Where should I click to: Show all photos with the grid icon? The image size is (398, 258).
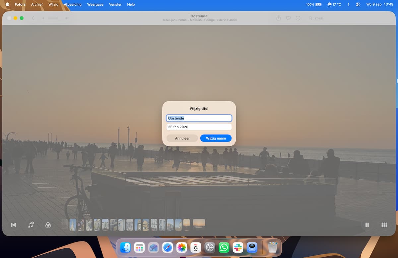click(384, 225)
